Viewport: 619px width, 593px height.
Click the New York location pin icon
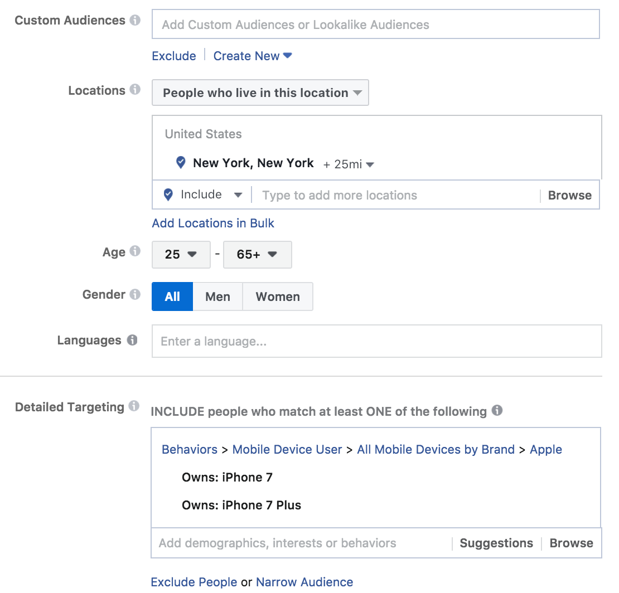tap(180, 163)
